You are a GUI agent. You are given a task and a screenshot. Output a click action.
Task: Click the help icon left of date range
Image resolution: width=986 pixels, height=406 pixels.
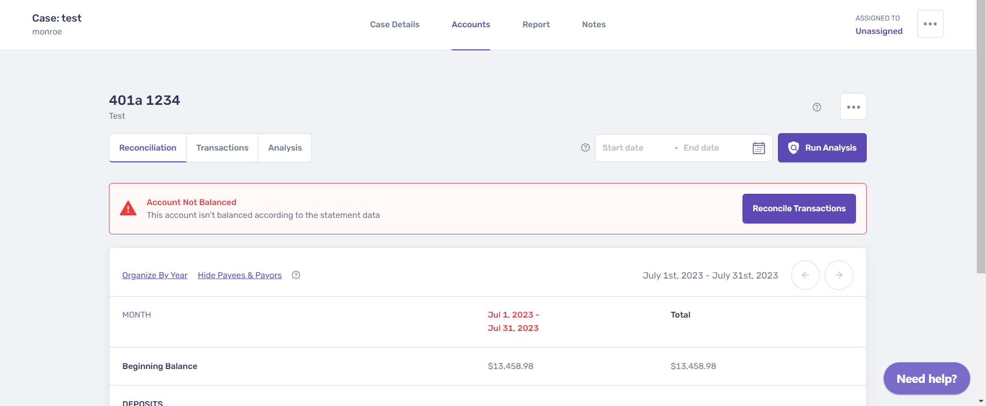click(x=585, y=147)
